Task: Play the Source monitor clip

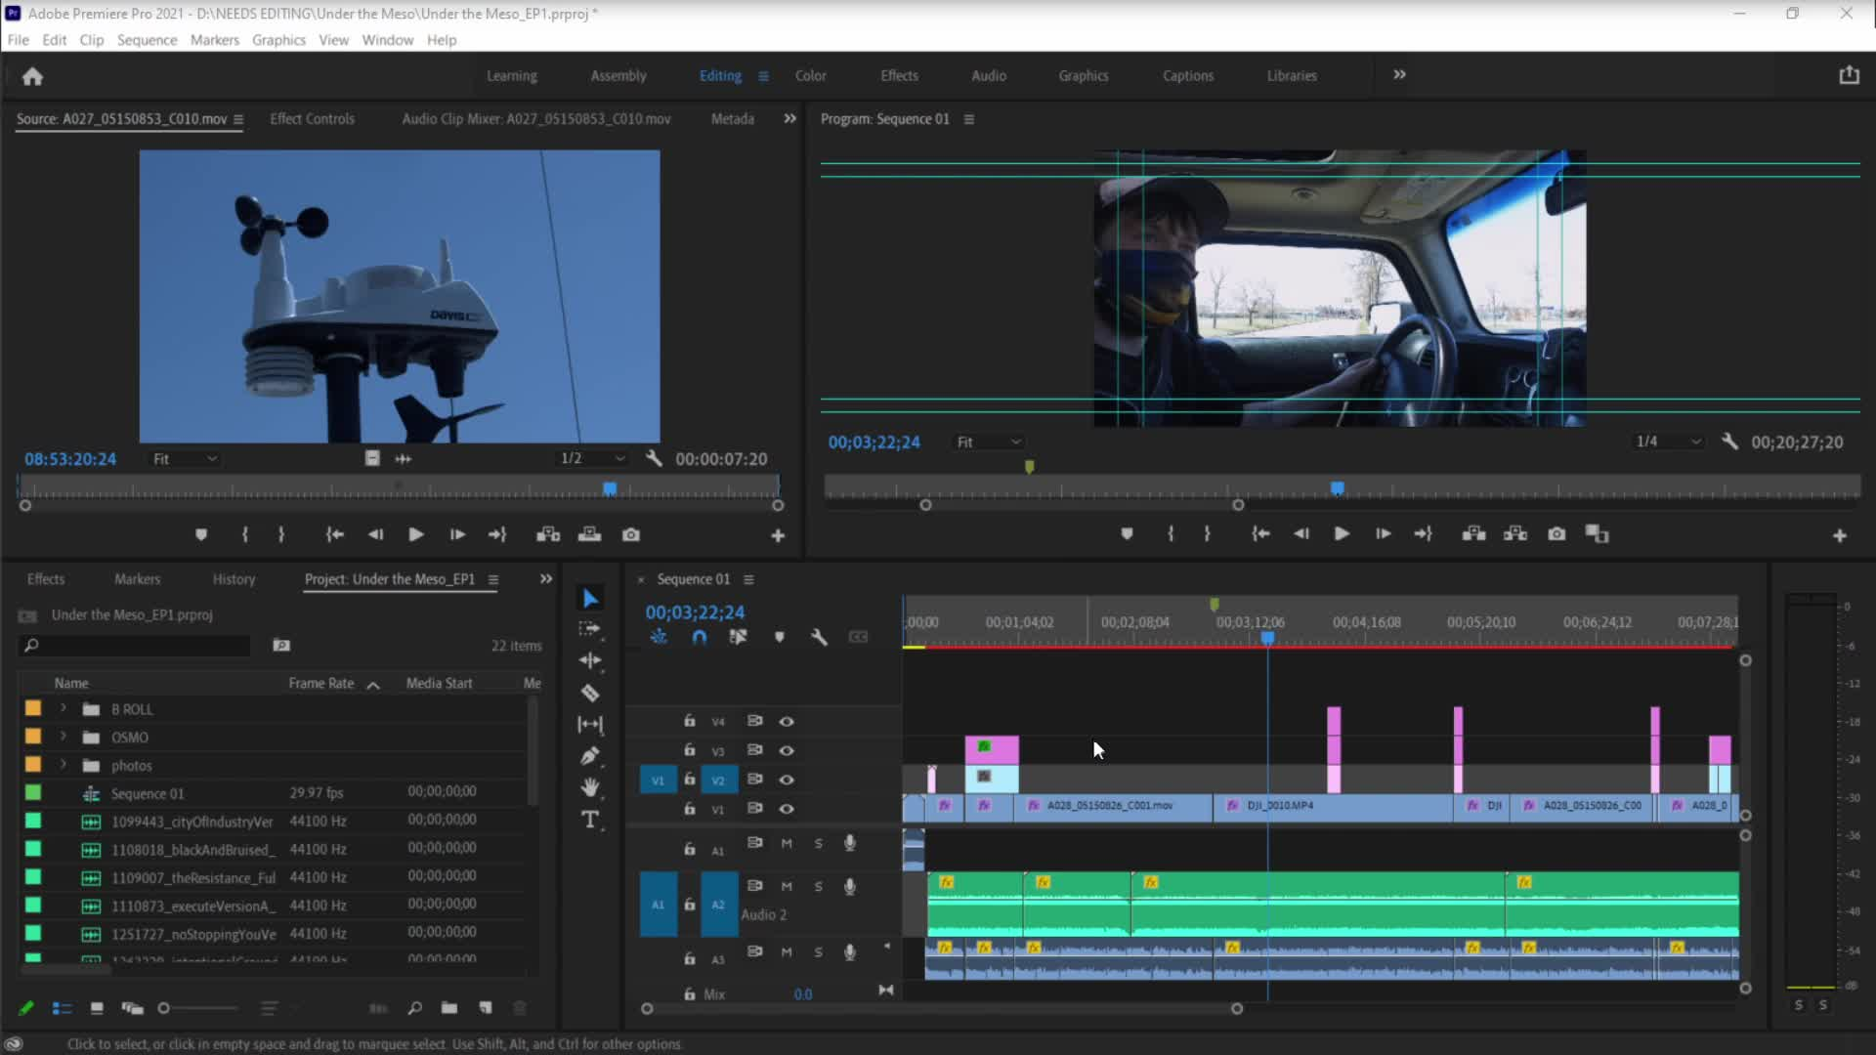Action: (x=415, y=534)
